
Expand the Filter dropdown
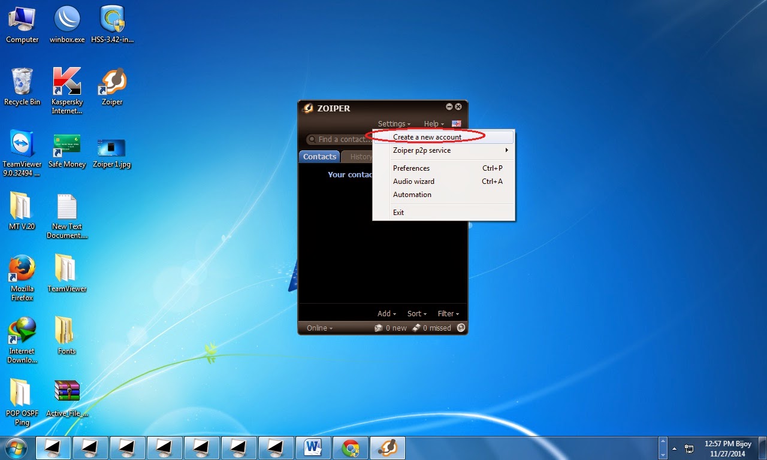click(448, 313)
